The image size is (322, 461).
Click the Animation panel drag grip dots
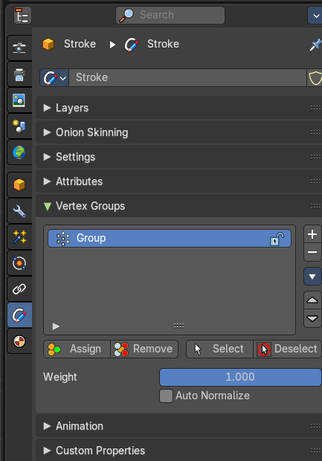point(315,426)
